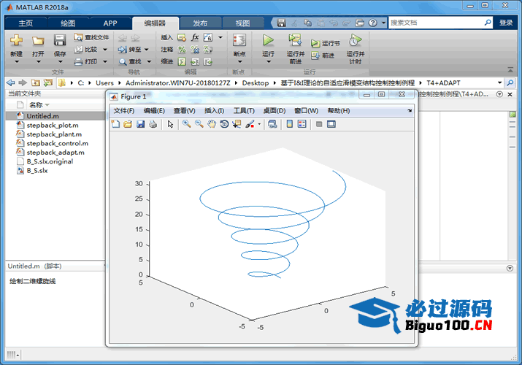Click Run Section (运行节) button
Viewport: 522px width, 365px height.
[x=326, y=43]
